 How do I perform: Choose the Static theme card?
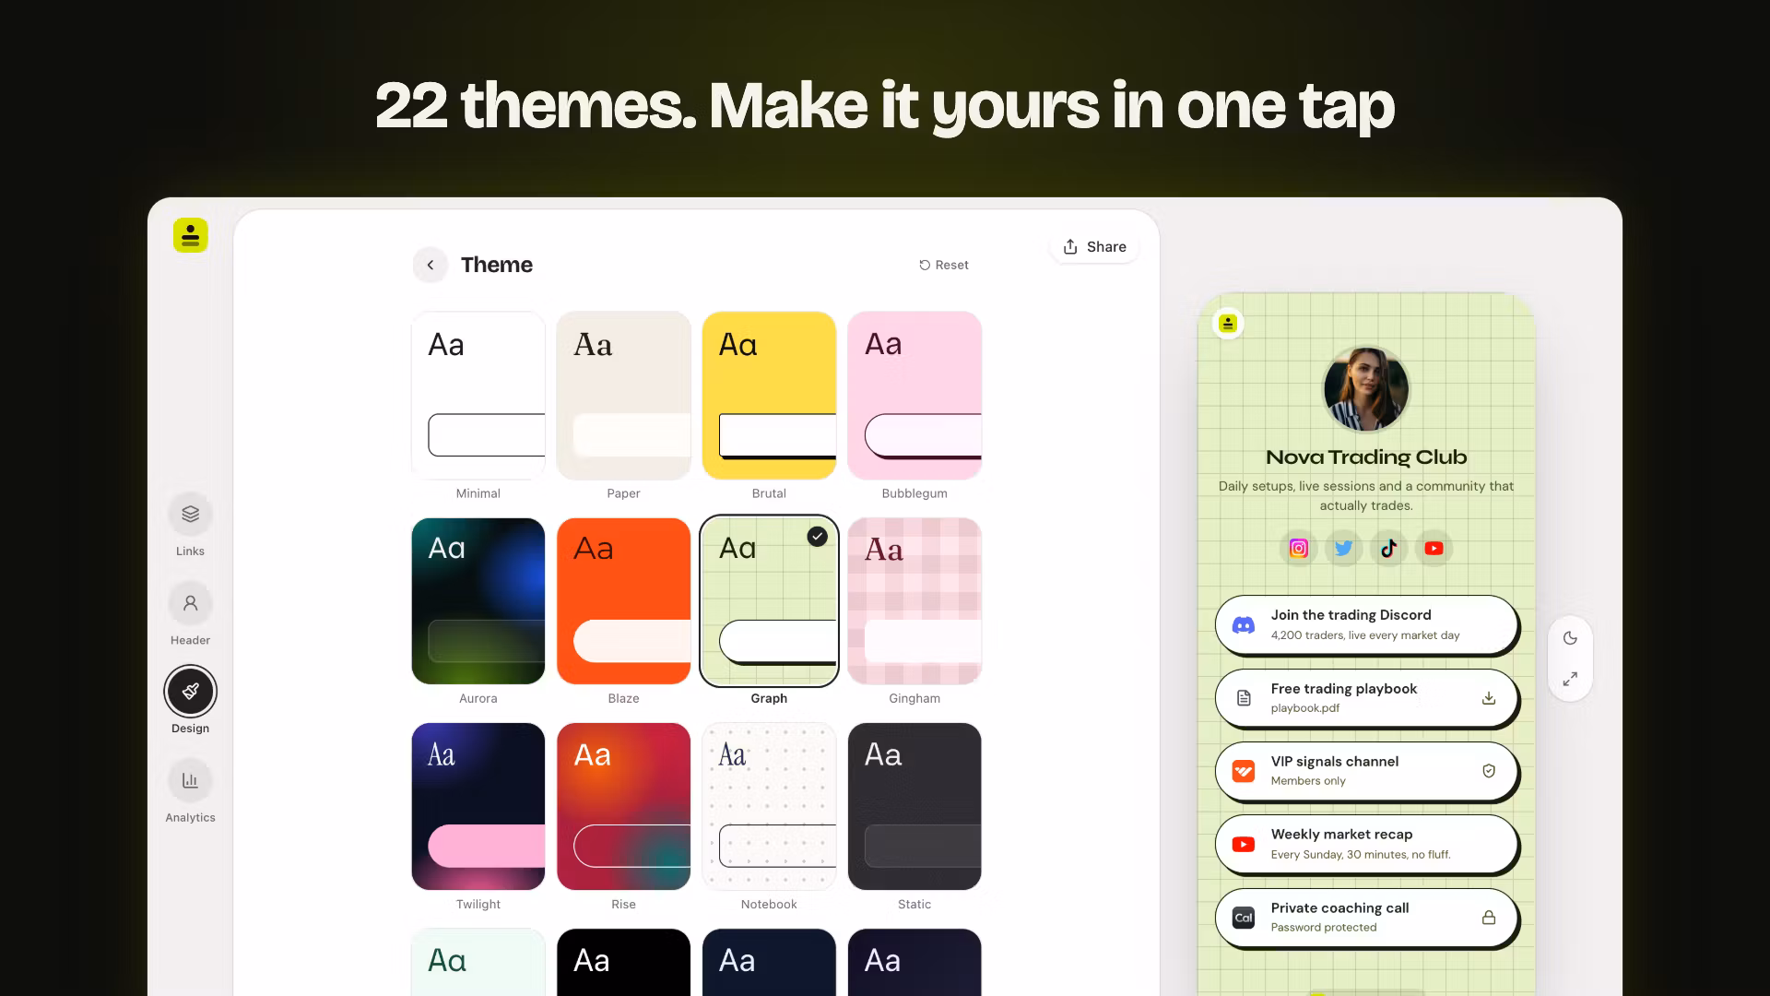pos(914,807)
